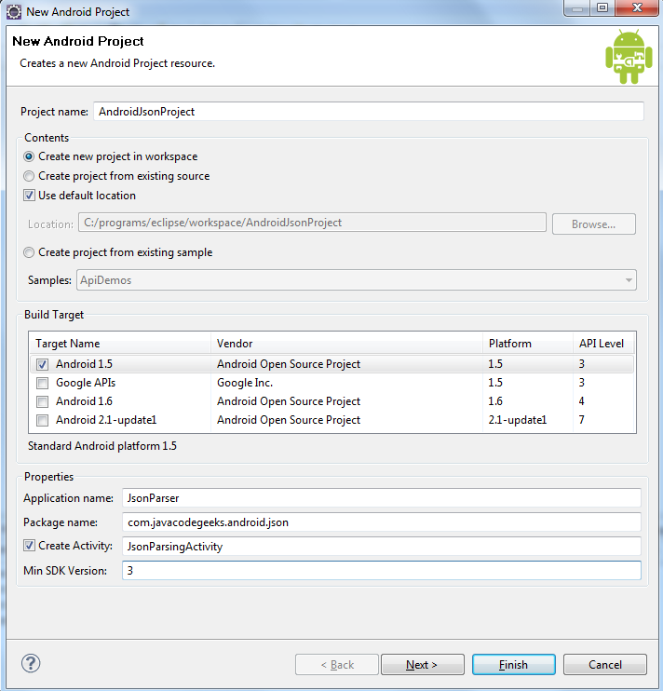Click the Application name field

382,498
